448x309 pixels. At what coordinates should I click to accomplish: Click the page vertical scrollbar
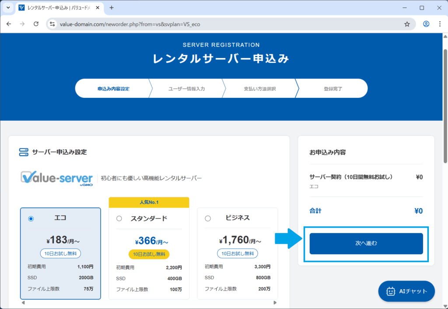point(445,109)
